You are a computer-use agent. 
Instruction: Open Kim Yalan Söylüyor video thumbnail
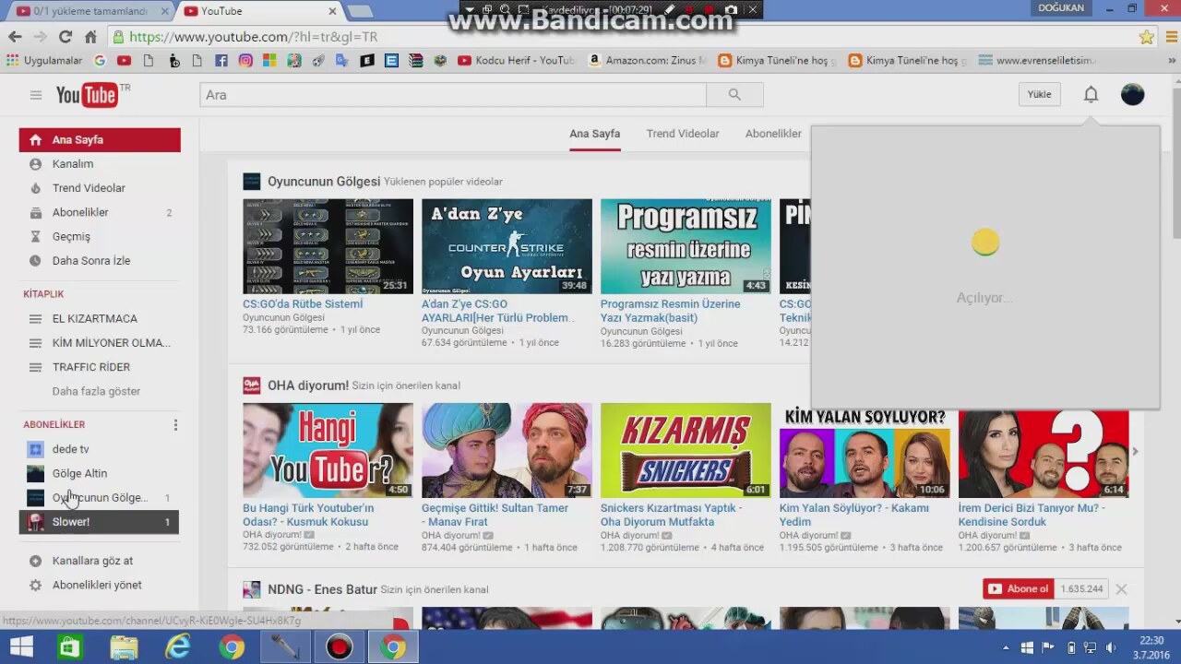865,450
